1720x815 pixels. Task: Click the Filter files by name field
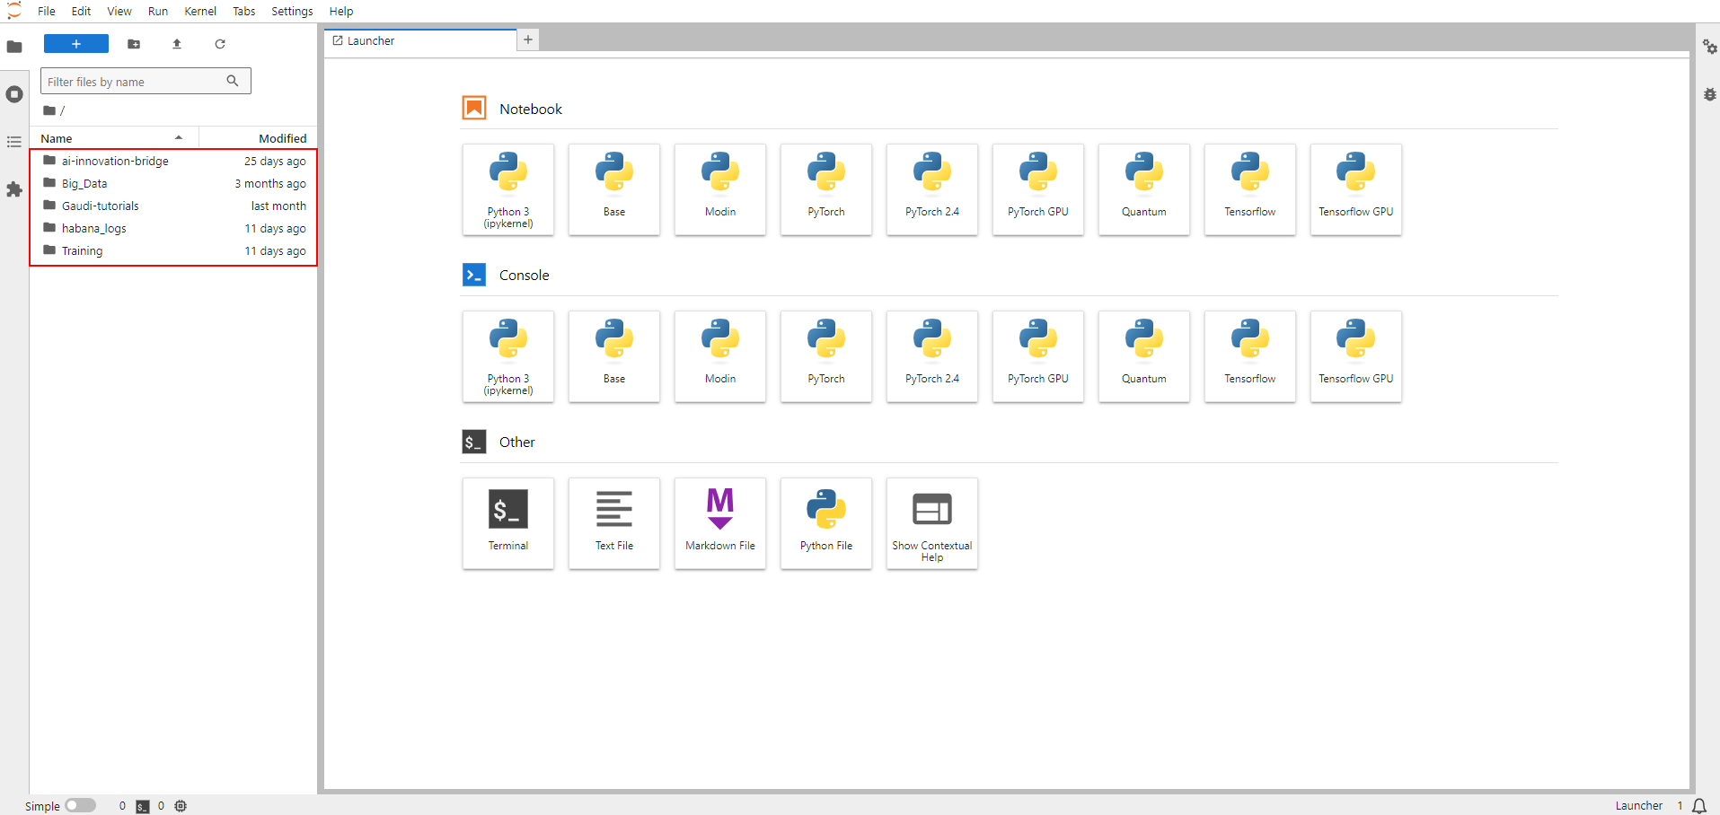pos(146,82)
